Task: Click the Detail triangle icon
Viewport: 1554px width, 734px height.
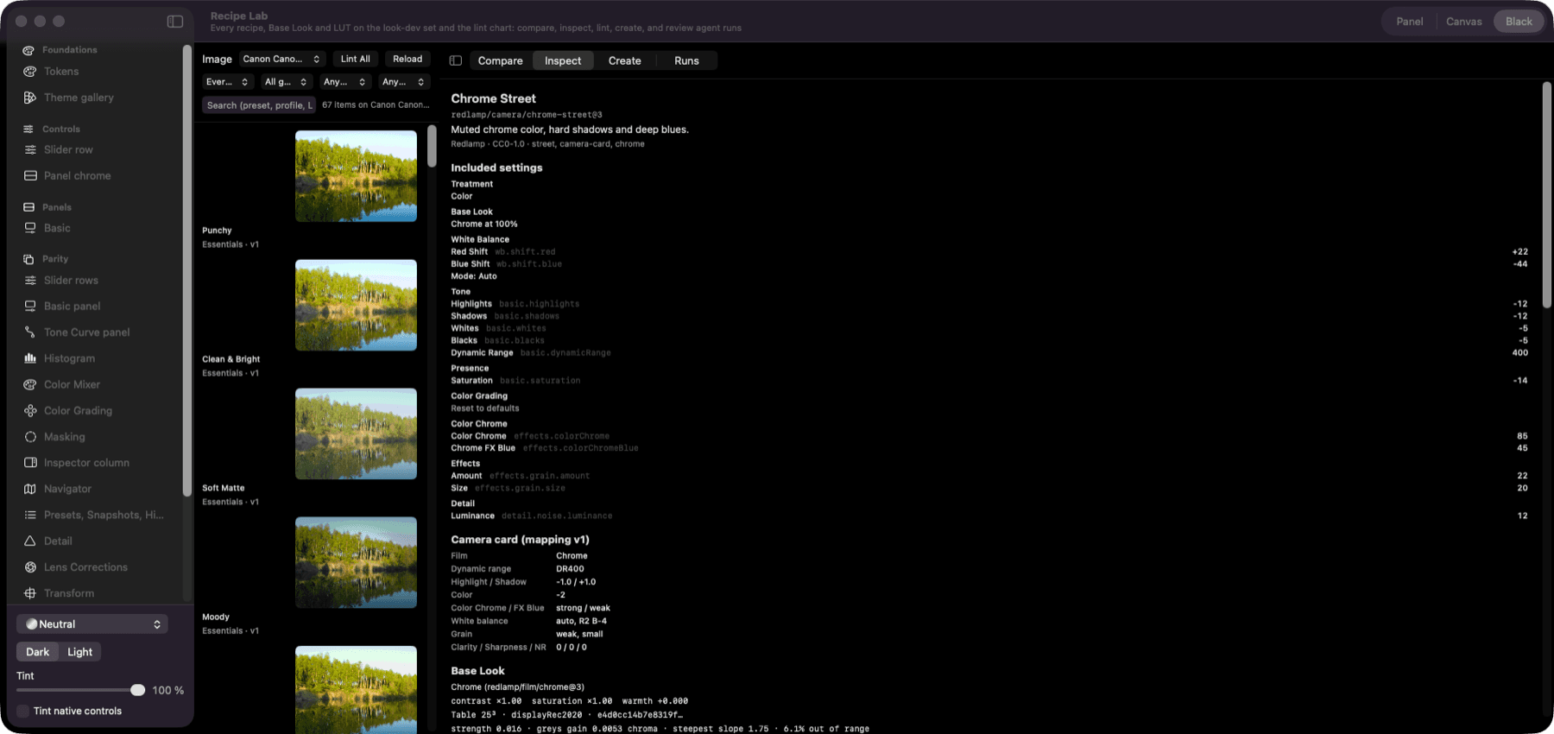Action: 30,541
